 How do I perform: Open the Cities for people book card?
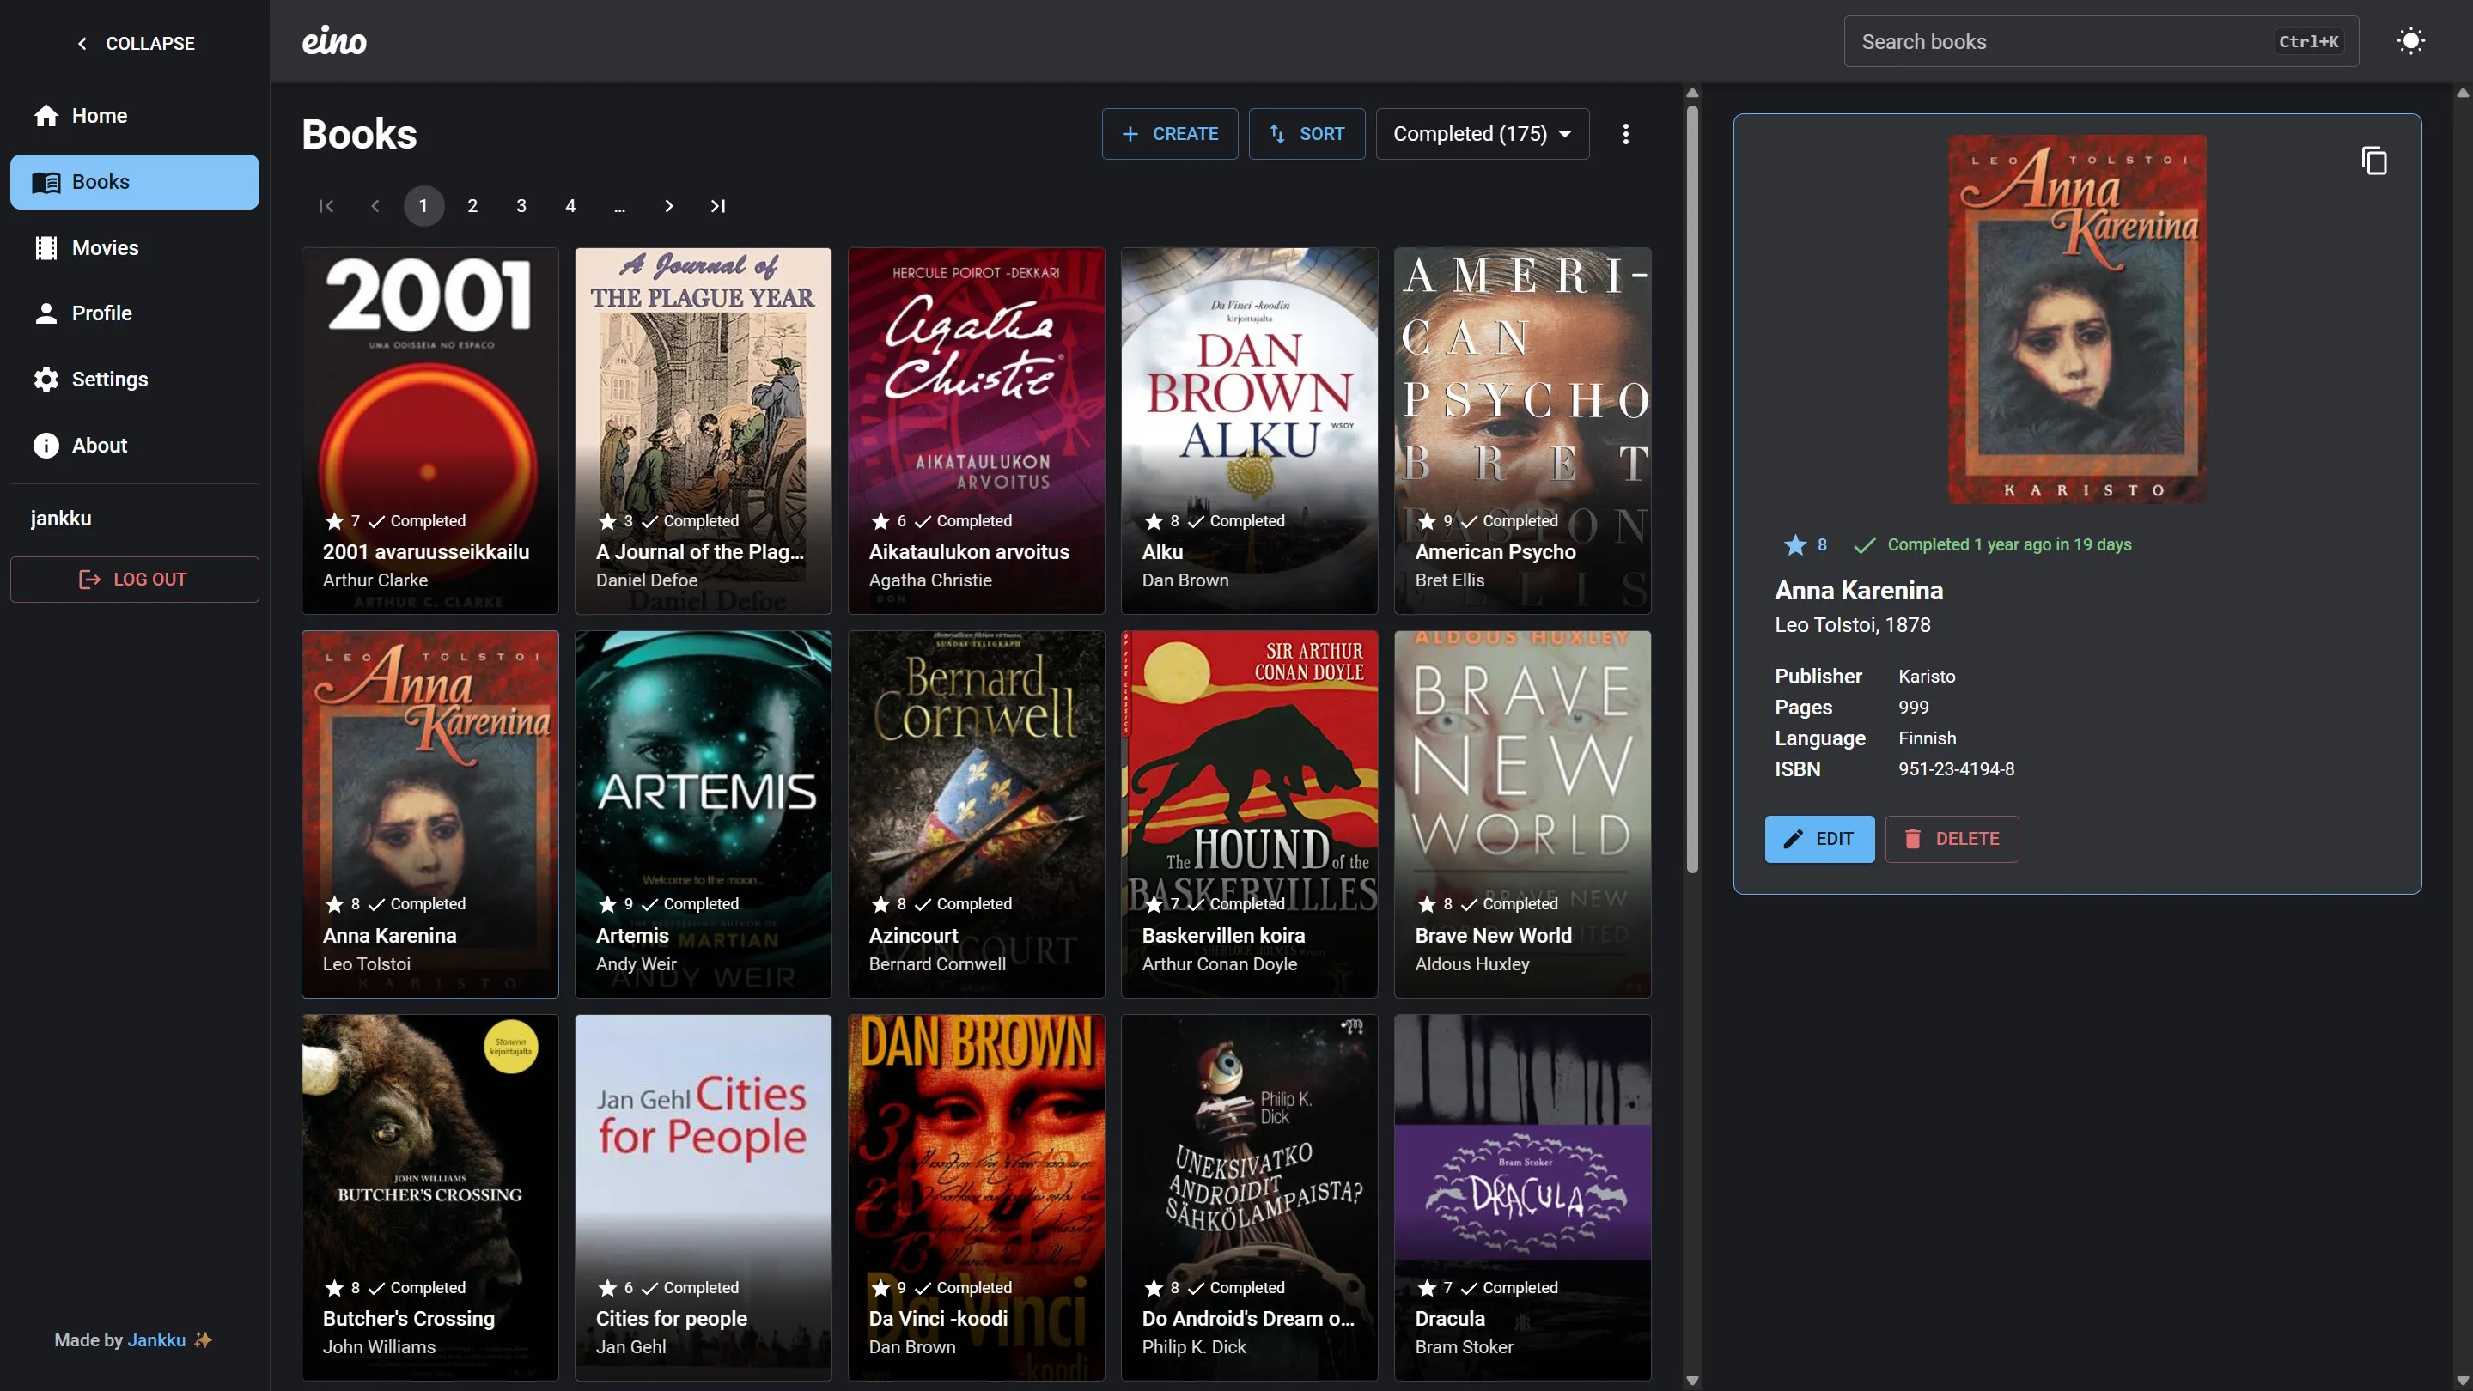point(703,1197)
